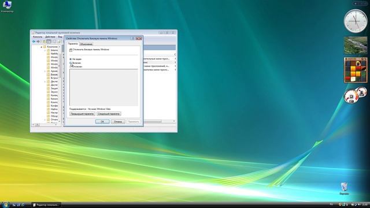This screenshot has height=208, width=370.
Task: Open the Start menu orb
Action: pos(5,205)
